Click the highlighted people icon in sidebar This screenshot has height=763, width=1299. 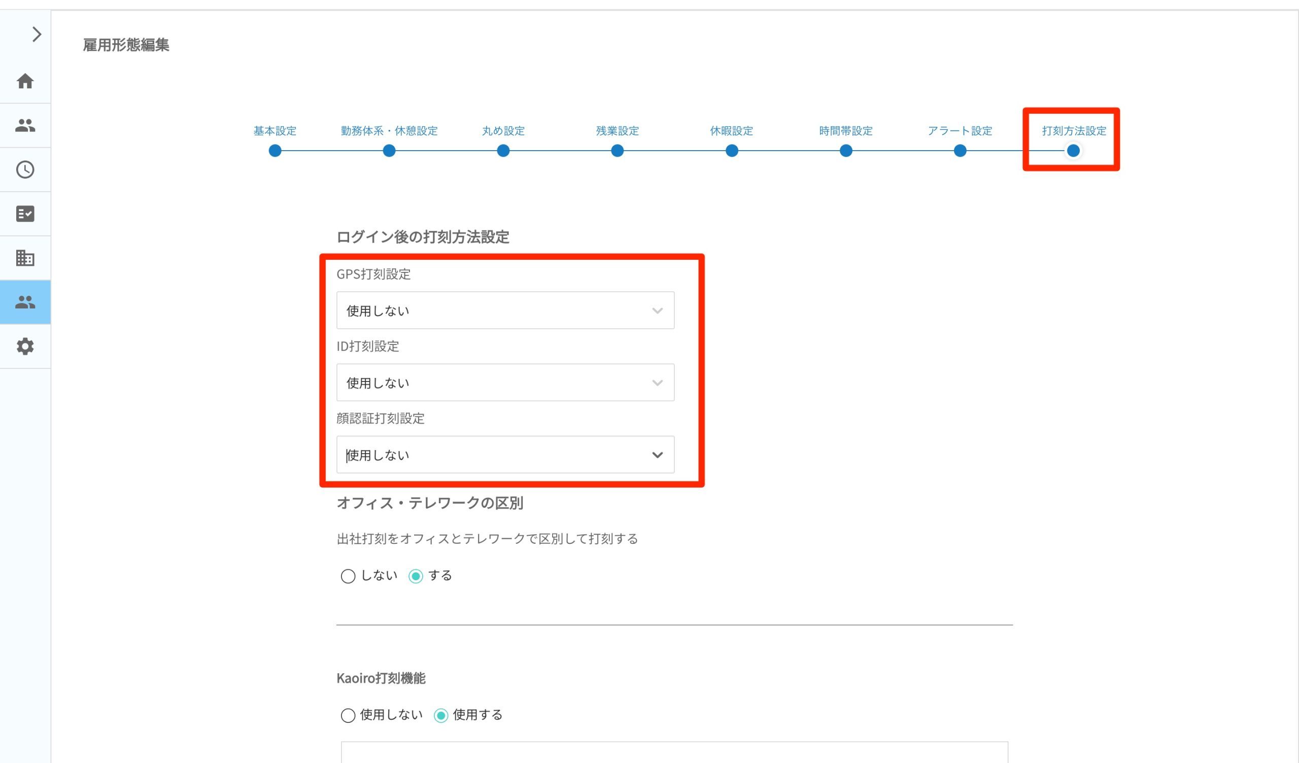click(25, 302)
